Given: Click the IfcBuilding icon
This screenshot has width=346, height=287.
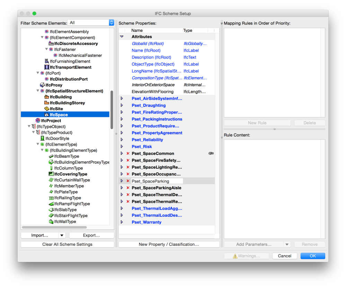Looking at the screenshot, I should [46, 97].
